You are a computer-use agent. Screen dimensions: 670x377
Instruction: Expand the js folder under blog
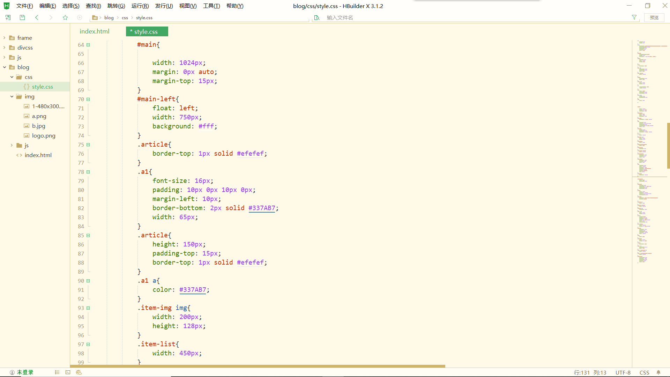[12, 145]
